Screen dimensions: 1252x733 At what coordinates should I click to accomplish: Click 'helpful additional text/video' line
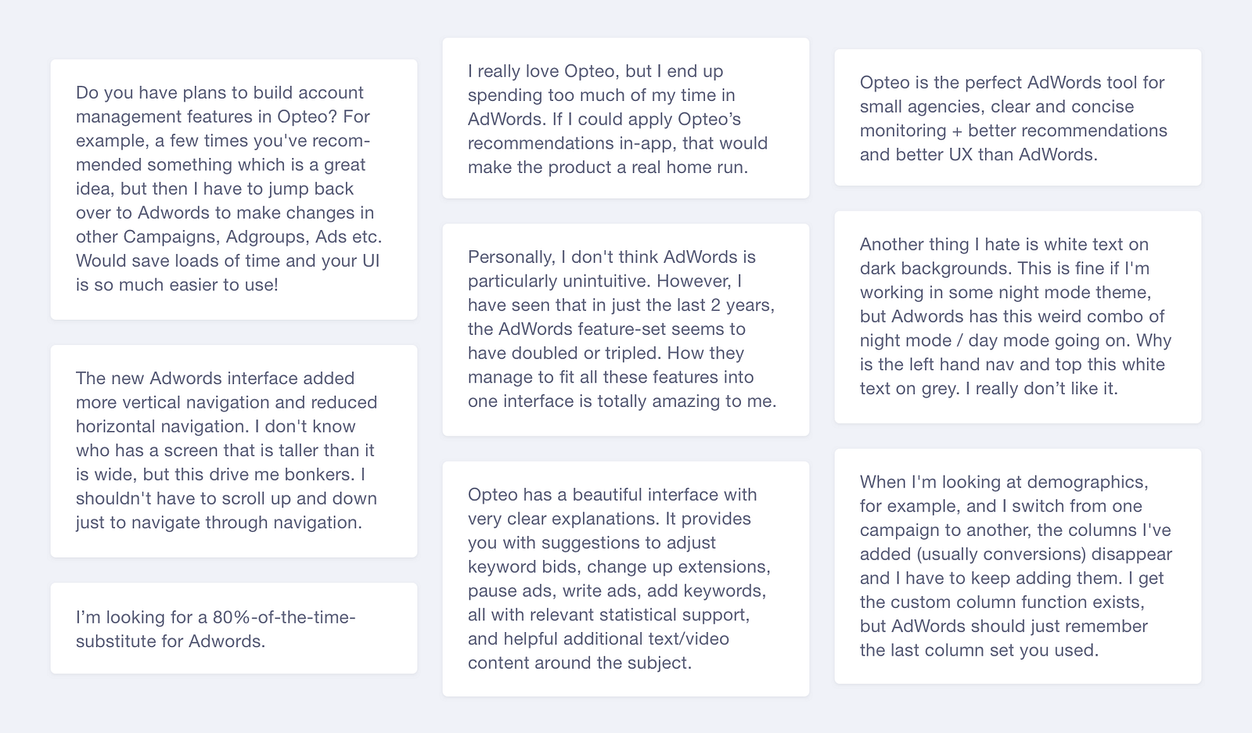pyautogui.click(x=599, y=639)
